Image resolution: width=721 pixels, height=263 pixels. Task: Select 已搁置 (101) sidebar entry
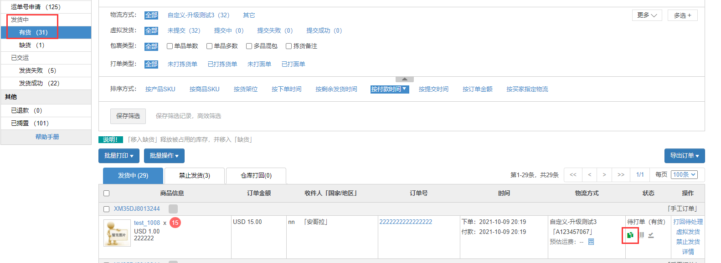click(46, 123)
